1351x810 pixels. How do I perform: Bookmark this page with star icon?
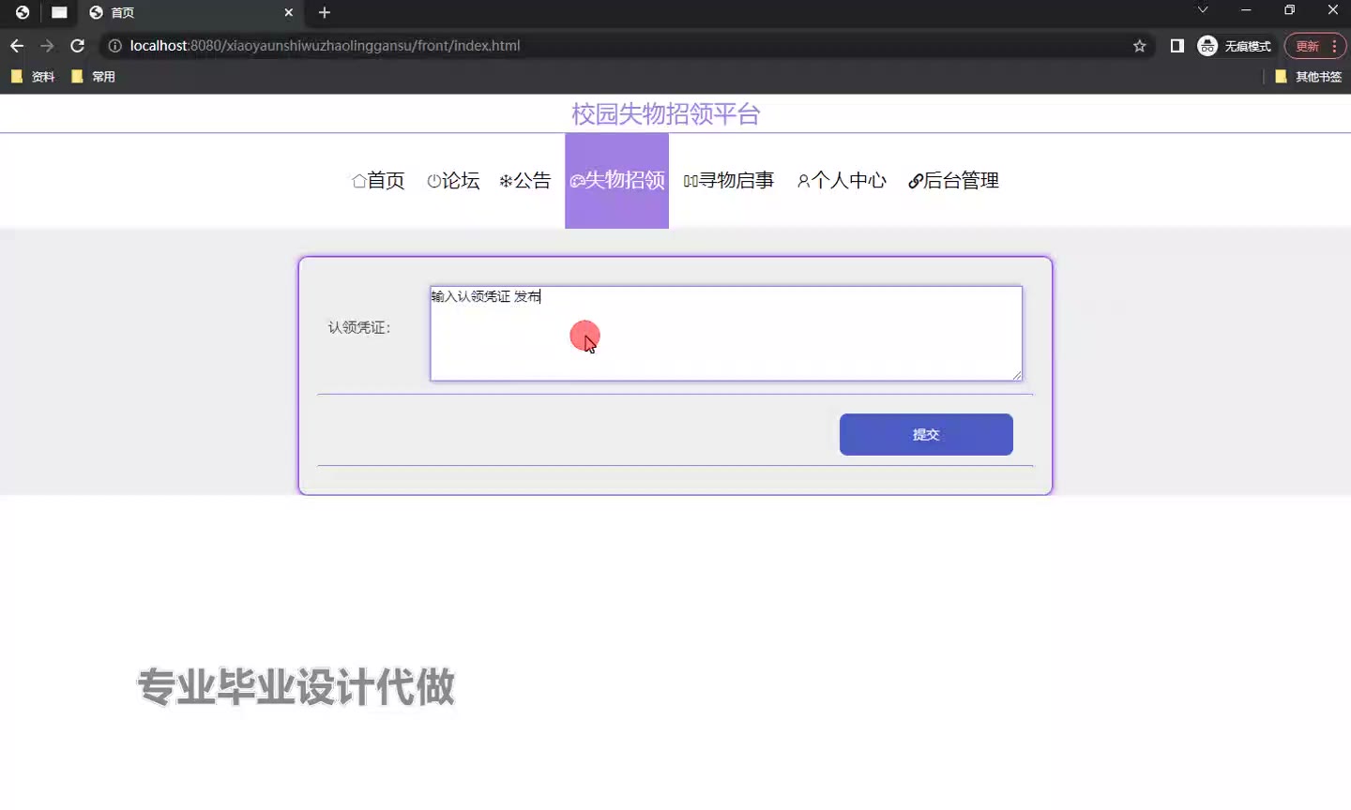(1139, 46)
